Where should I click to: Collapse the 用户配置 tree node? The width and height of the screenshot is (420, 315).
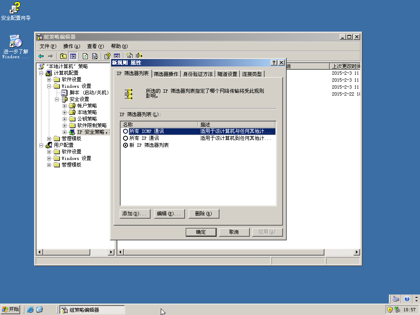pyautogui.click(x=41, y=145)
